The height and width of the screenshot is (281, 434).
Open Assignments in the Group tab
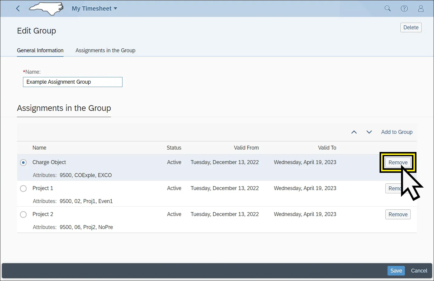pos(105,50)
